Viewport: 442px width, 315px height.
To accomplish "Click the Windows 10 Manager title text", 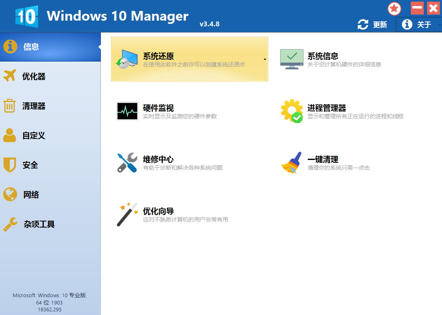I will pos(117,16).
